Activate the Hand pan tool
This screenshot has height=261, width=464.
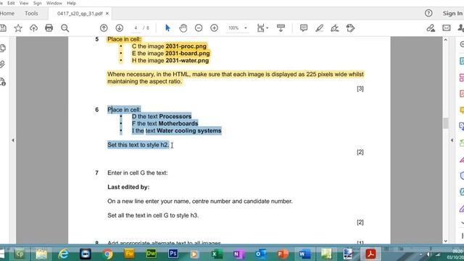[183, 28]
